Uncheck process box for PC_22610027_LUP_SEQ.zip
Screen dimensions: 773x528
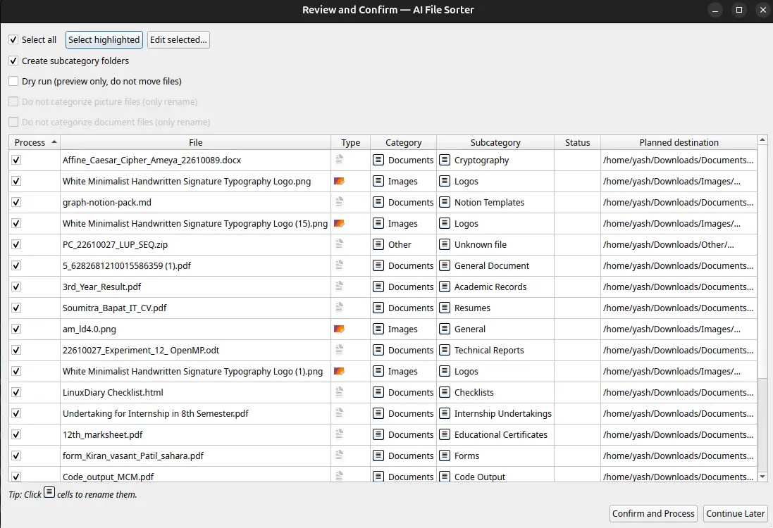(16, 244)
